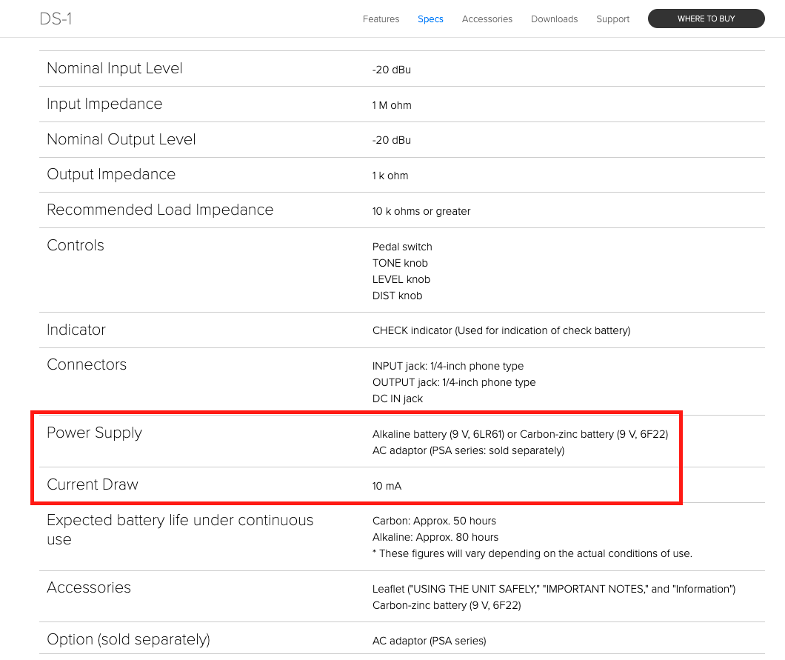Open the Features section link
Screen dimensions: 785x660
tap(381, 19)
